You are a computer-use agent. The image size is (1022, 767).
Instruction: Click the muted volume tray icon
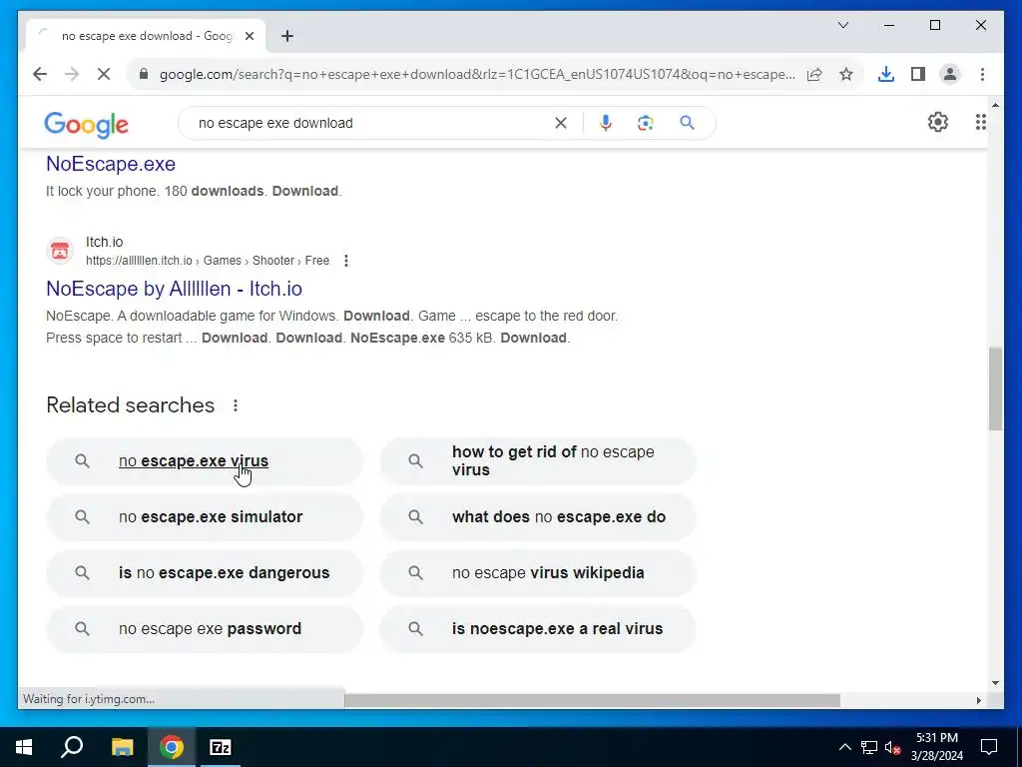[893, 747]
